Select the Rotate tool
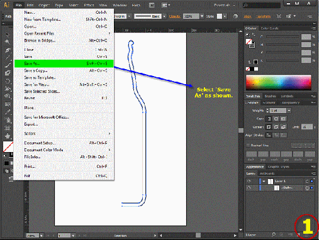Image resolution: width=319 pixels, height=240 pixels. (x=8, y=81)
